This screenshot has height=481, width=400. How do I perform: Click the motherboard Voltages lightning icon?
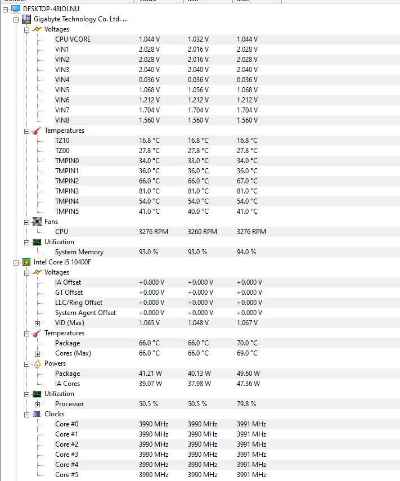click(x=37, y=29)
